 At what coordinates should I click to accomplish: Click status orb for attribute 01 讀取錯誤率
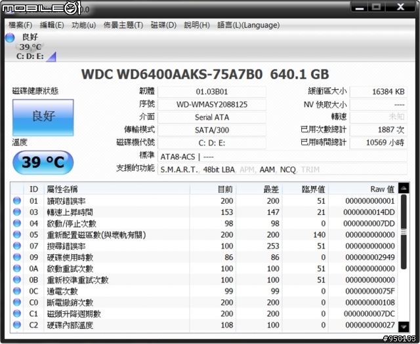(x=17, y=201)
